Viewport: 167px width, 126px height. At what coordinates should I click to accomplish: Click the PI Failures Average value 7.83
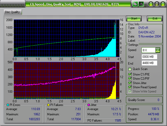78,109
